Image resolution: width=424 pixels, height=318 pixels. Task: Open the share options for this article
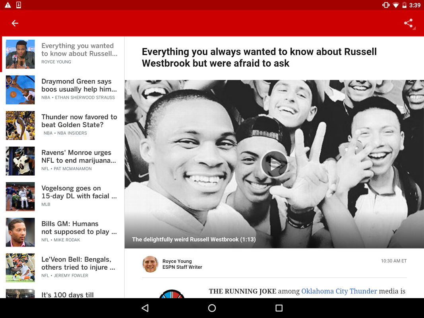pos(409,23)
